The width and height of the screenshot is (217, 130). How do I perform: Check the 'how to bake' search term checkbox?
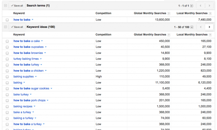[7, 20]
